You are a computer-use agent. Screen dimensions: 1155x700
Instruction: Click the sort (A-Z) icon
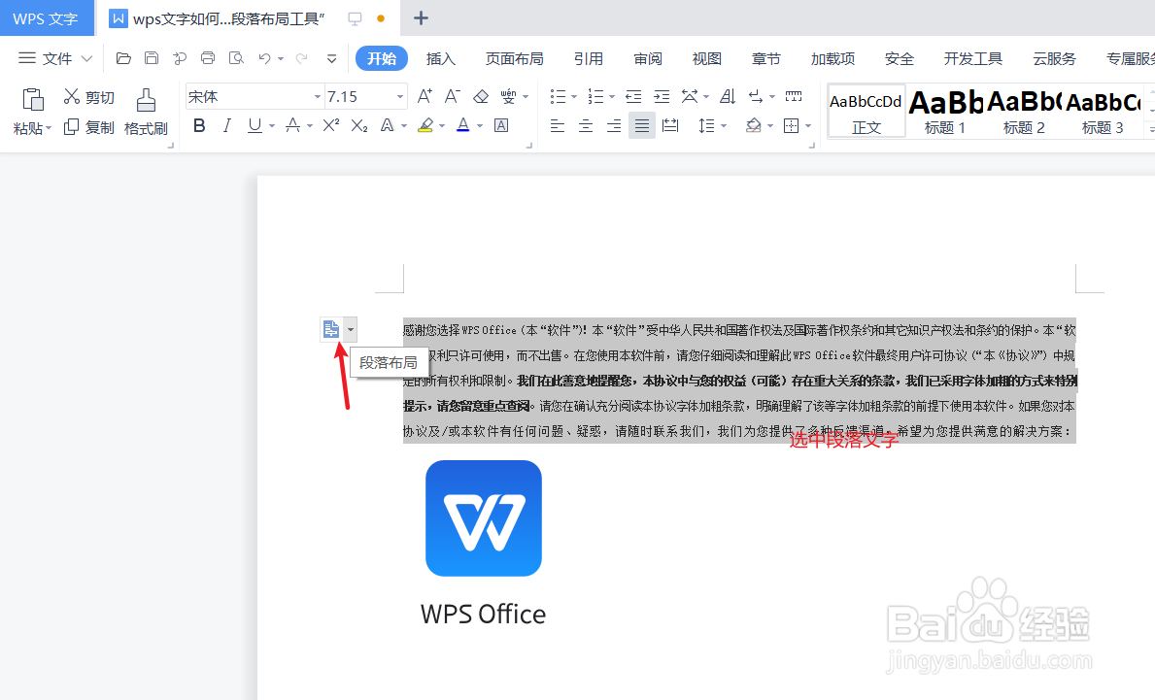pyautogui.click(x=728, y=96)
